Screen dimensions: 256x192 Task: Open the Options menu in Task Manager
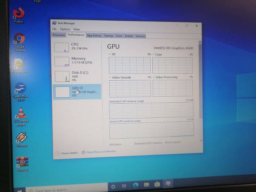tap(65, 29)
